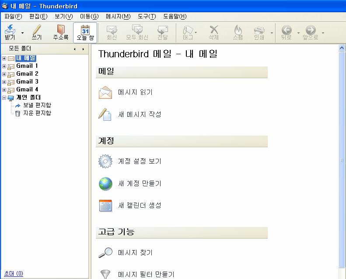Expand the Gmail 2 account

[4, 74]
